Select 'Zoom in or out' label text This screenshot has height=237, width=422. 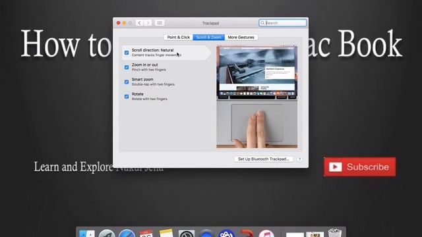pos(145,65)
